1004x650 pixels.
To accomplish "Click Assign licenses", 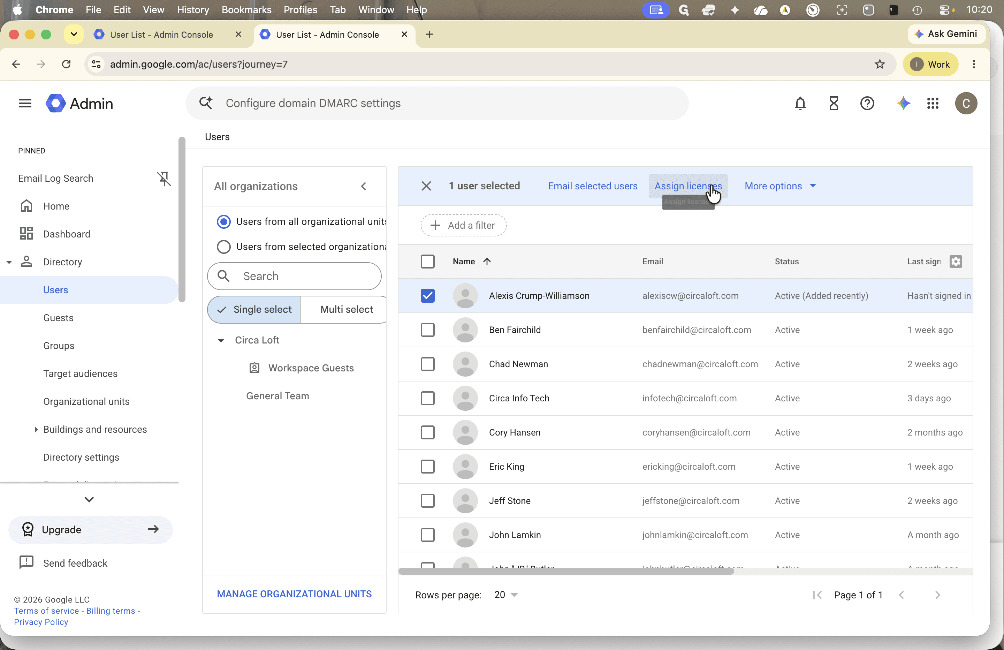I will click(x=688, y=186).
